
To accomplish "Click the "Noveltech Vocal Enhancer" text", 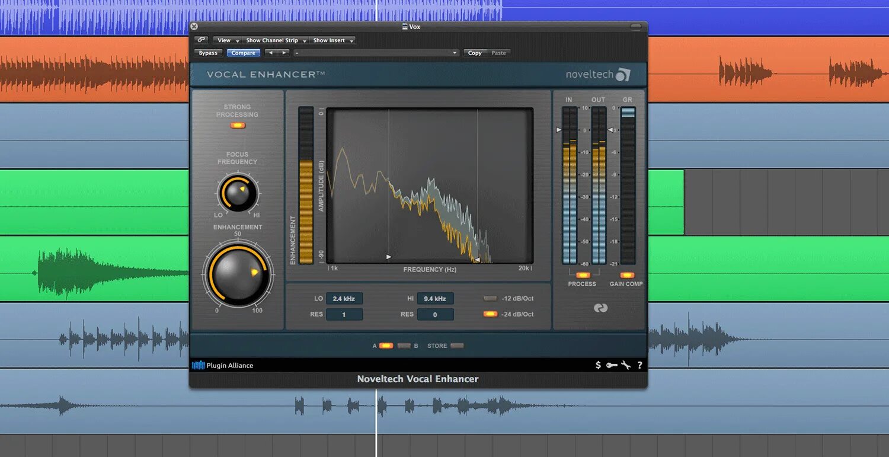I will point(418,379).
